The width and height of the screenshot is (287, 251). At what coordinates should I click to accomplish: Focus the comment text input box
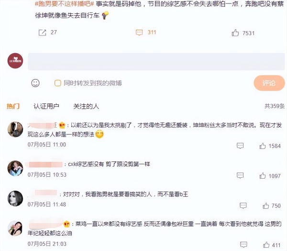(156, 62)
